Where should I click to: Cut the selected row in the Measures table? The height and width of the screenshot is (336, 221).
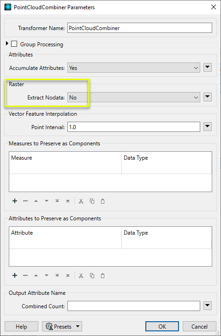click(81, 201)
